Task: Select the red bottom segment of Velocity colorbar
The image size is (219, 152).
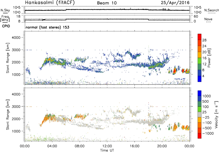Action: tap(200, 136)
